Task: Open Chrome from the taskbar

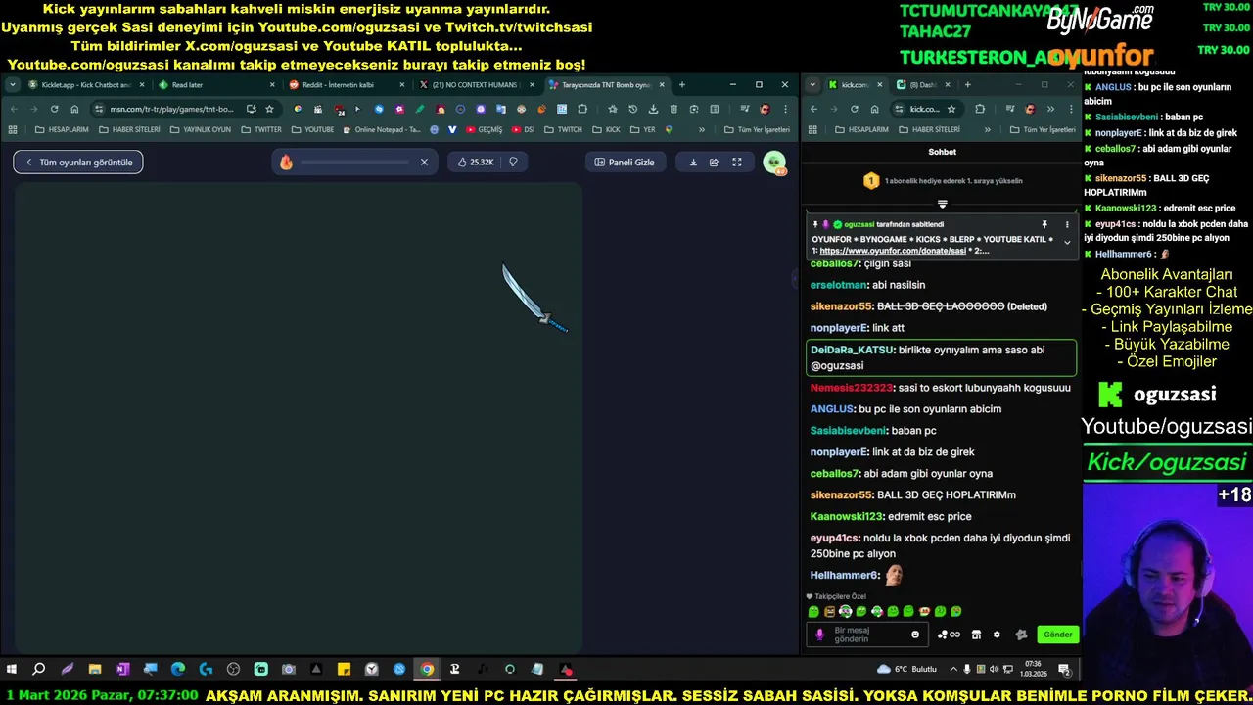Action: tap(427, 670)
